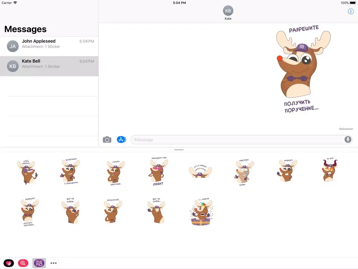Select the ПРОДОЛЖАЙ moose sticker

(113, 211)
